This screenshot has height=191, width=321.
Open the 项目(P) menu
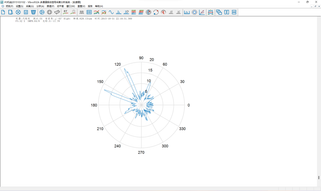(x=9, y=6)
